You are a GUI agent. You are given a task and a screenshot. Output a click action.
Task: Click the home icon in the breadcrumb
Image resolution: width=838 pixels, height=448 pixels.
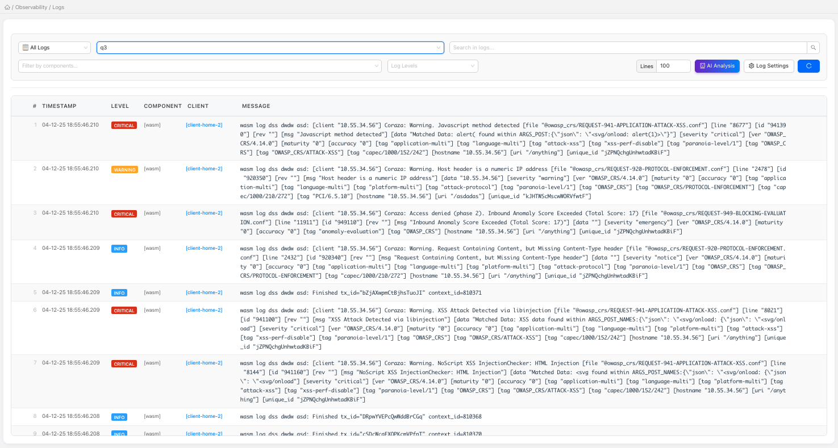pos(7,7)
